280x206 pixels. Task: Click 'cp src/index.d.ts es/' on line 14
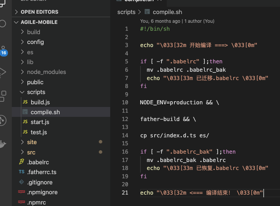pyautogui.click(x=174, y=135)
